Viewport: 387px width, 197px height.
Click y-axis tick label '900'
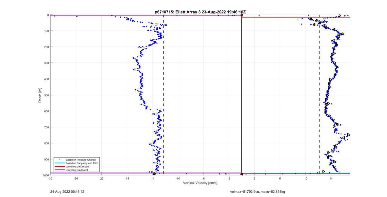[x=46, y=159]
